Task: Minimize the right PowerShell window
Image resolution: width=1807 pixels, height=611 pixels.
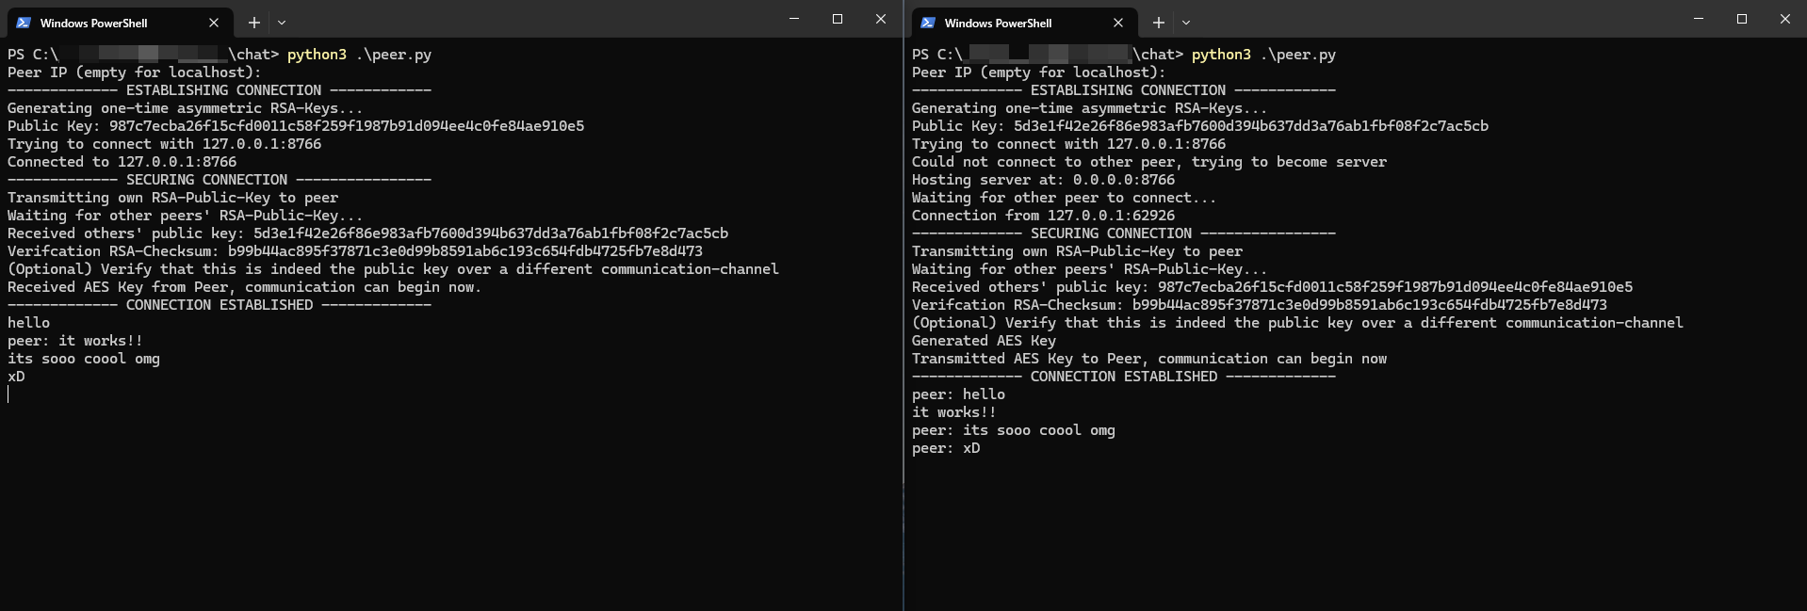Action: 1699,19
